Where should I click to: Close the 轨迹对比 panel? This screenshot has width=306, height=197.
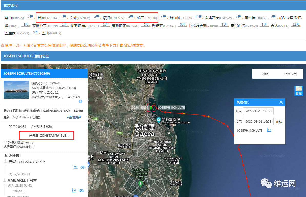(281, 102)
